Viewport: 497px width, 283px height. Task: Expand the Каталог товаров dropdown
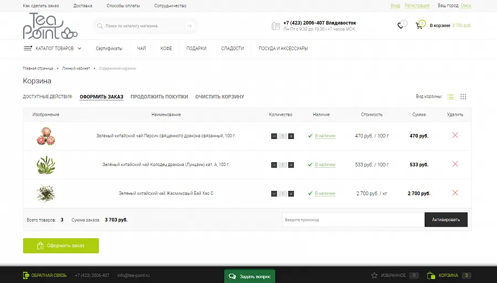tap(52, 49)
